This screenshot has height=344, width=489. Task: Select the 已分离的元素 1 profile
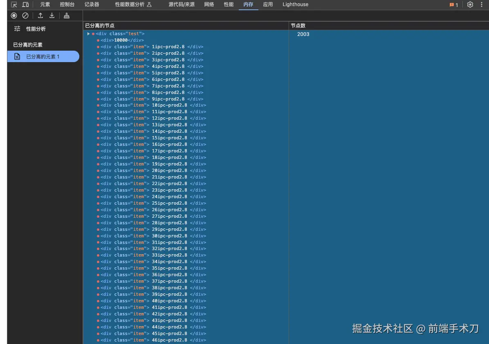coord(43,56)
